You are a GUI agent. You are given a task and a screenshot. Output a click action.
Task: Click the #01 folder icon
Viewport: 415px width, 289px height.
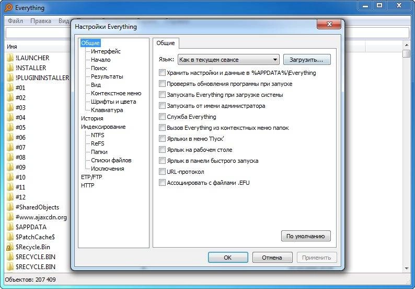point(10,88)
